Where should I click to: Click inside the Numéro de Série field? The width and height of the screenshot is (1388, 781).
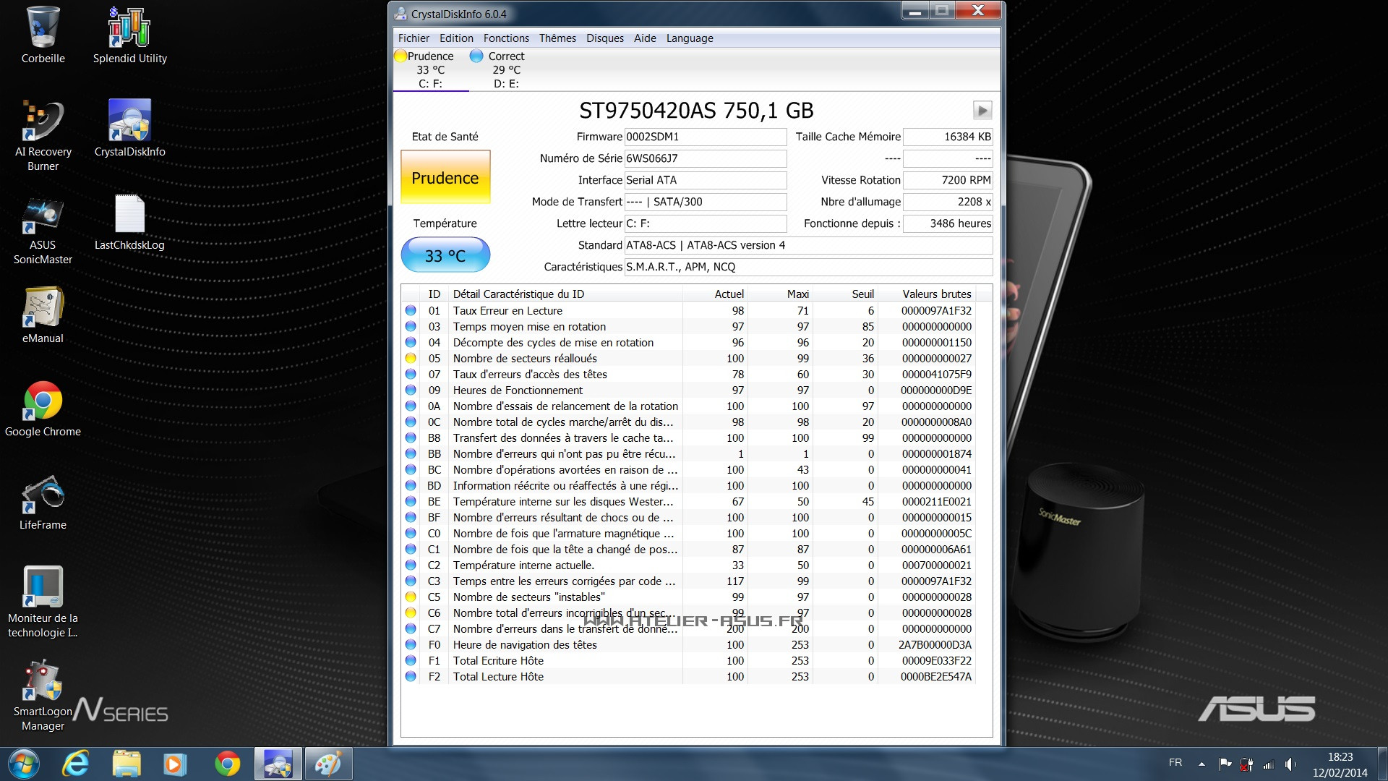[x=705, y=158]
